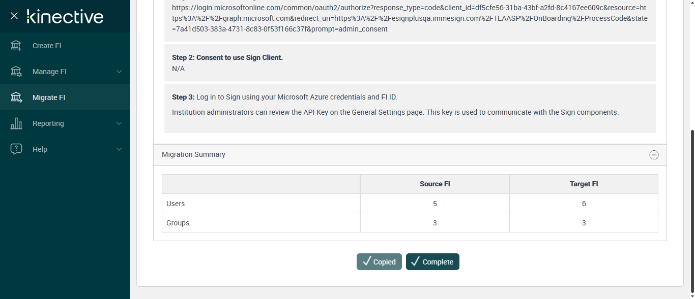Expand the Reporting submenu chevron
Viewport: 695px width, 299px height.
pos(119,123)
